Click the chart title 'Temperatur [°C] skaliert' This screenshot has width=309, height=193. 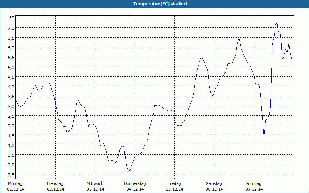[154, 4]
